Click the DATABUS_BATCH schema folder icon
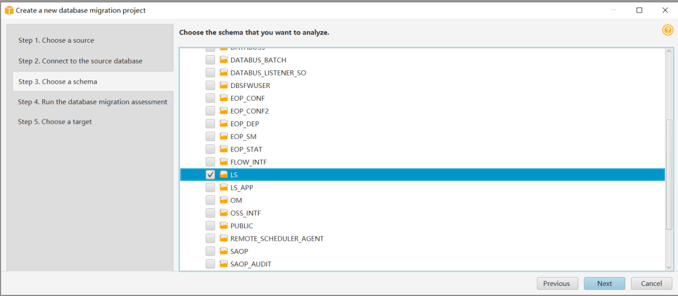The width and height of the screenshot is (678, 296). click(223, 60)
